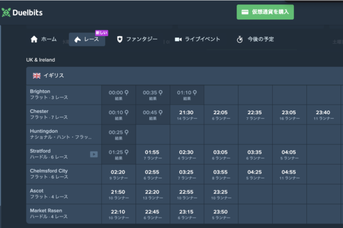The image size is (343, 228).
Task: Click the shield icon beside ファンタジー
Action: [119, 39]
